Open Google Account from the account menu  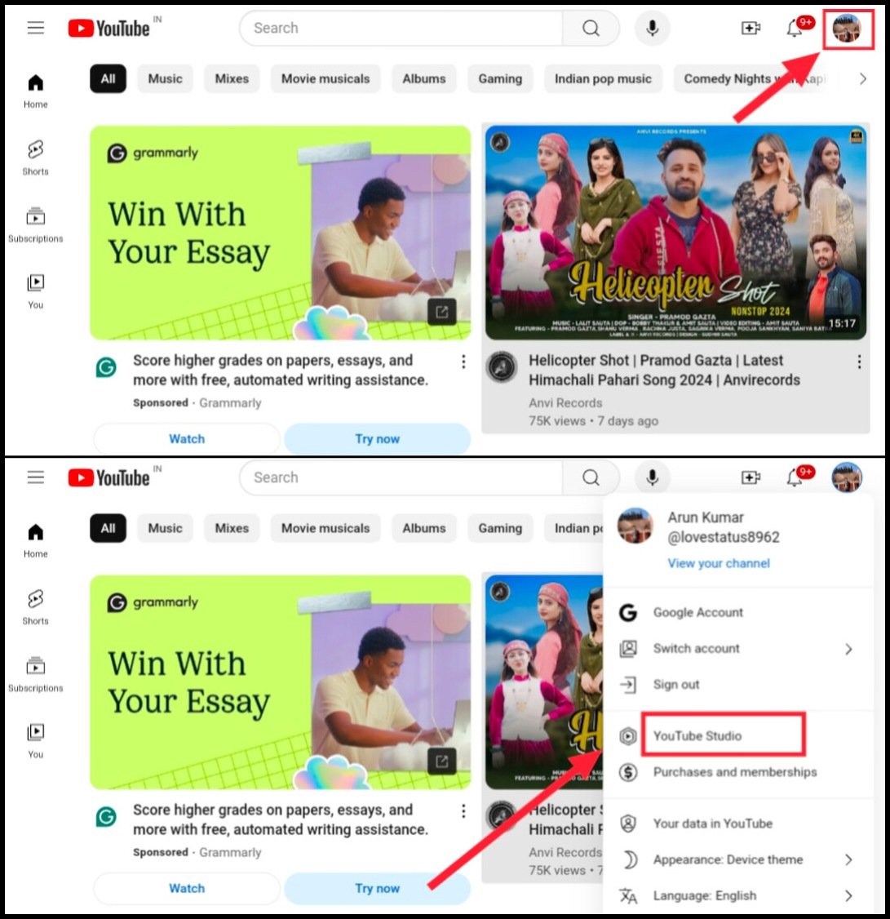[x=697, y=612]
